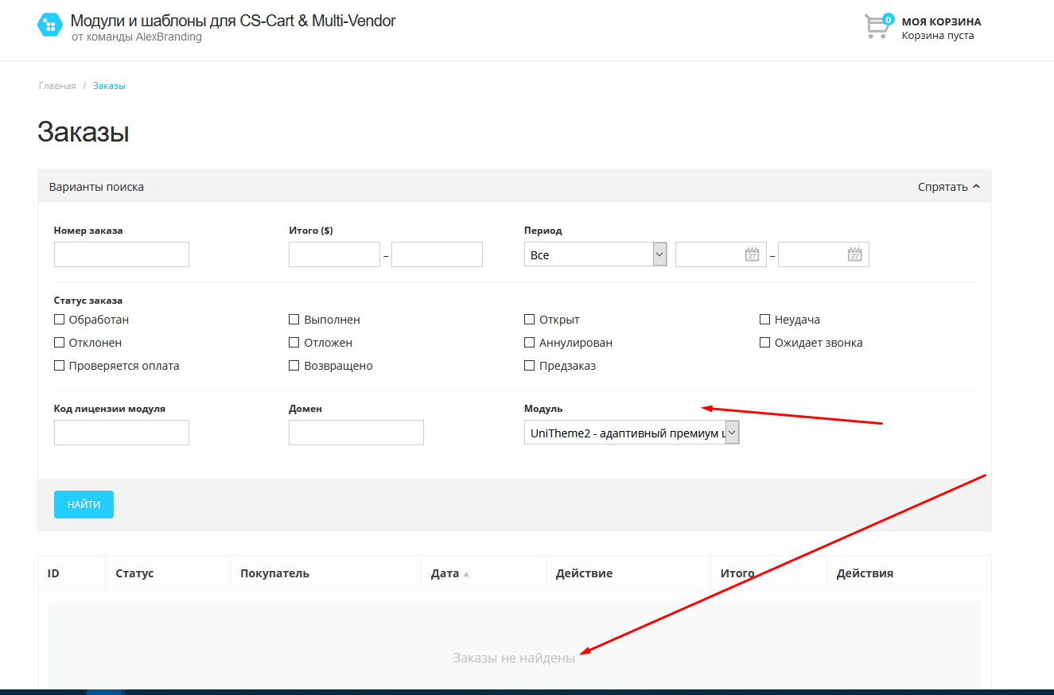
Task: Focus the Код лицензии модуля field
Action: pos(122,433)
